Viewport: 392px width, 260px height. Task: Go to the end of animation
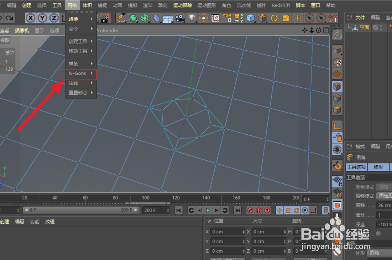237,210
